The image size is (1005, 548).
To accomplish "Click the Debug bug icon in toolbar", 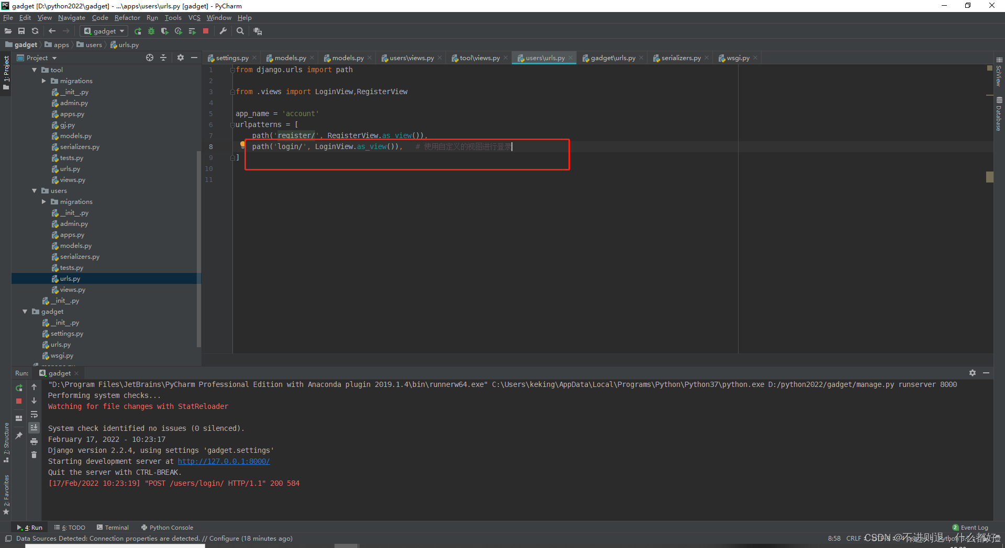I will [151, 31].
